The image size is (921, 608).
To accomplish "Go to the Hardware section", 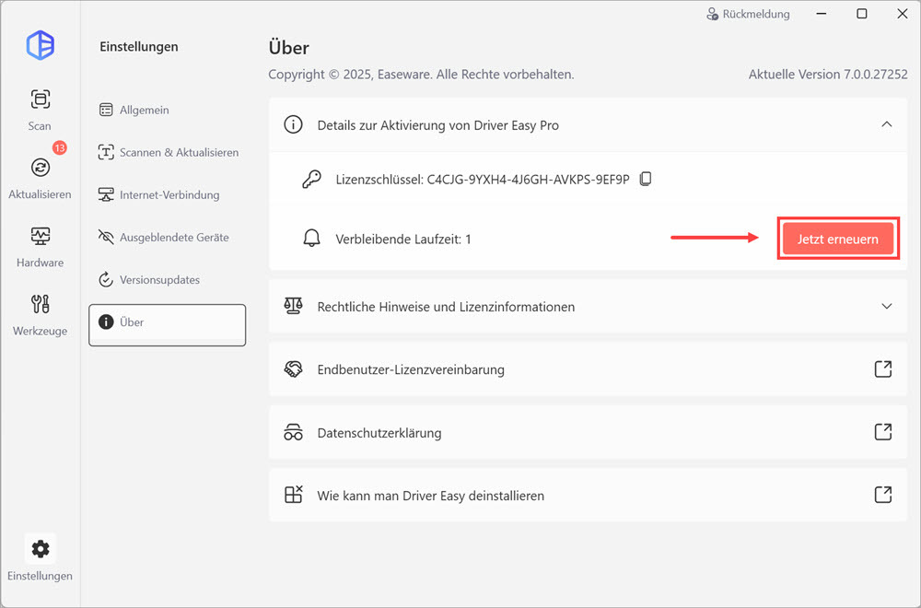I will [x=40, y=245].
